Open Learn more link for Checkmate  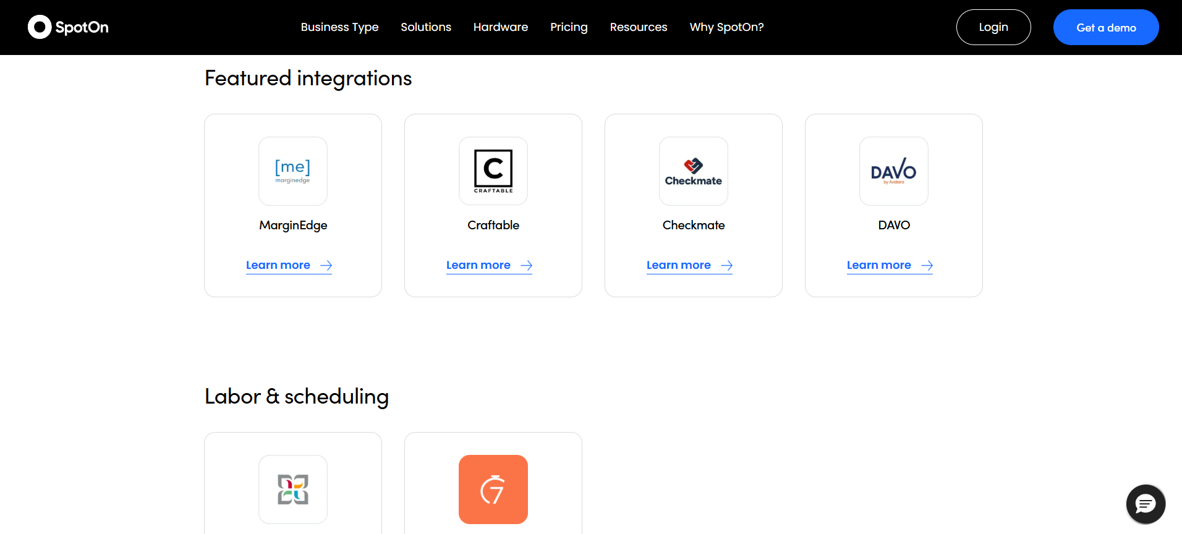[x=689, y=265]
